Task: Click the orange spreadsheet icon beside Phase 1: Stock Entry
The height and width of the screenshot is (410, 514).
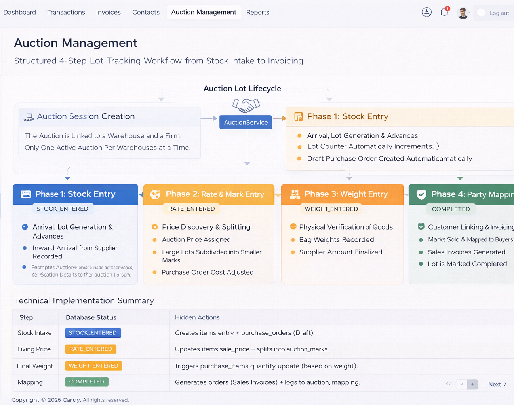Action: (298, 116)
